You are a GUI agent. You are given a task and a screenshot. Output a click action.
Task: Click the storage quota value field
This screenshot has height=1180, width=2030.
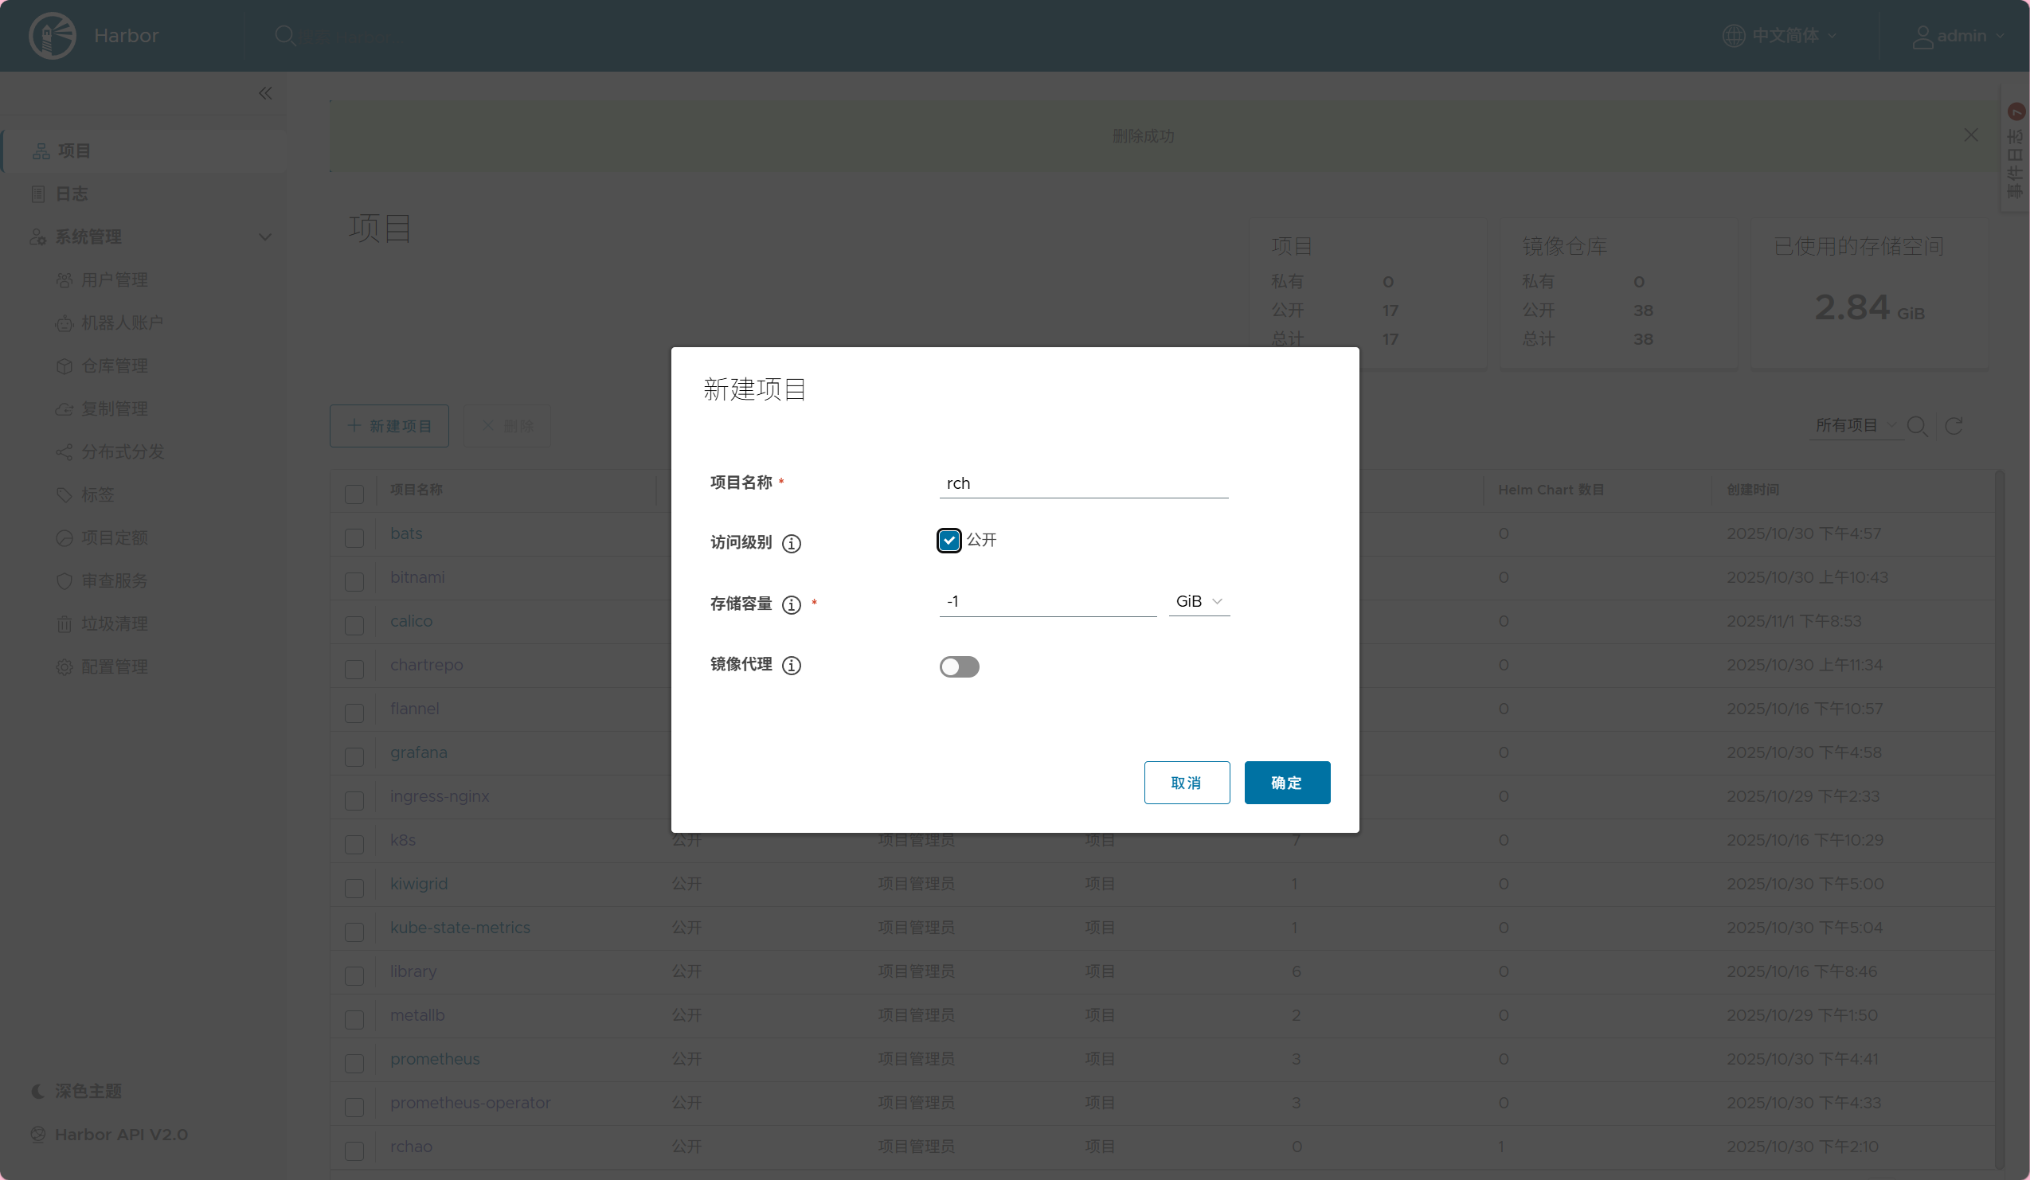[1046, 602]
